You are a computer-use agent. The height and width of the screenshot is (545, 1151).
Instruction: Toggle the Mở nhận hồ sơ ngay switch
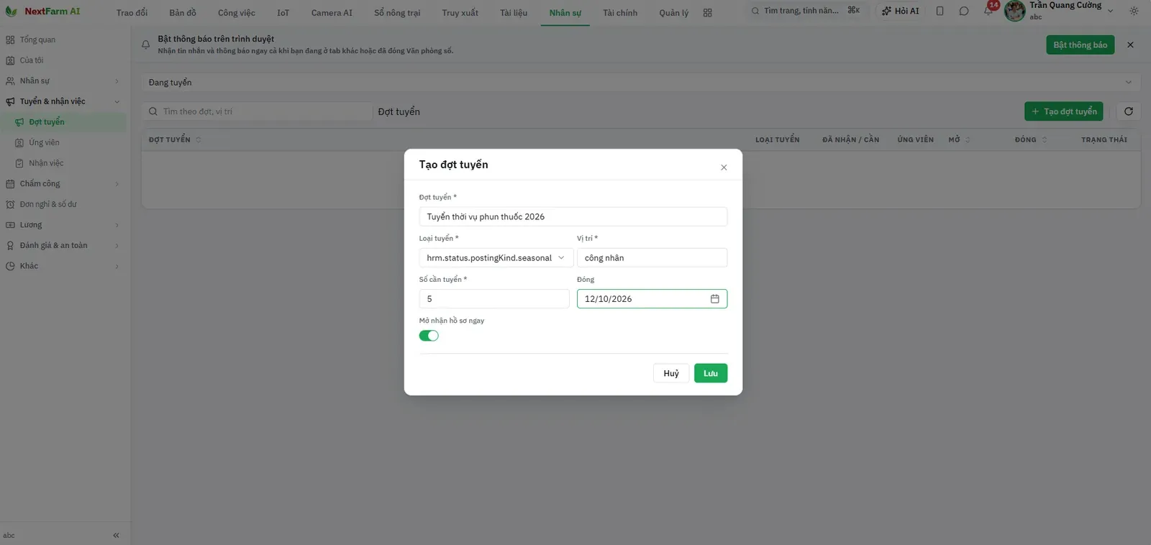click(429, 336)
